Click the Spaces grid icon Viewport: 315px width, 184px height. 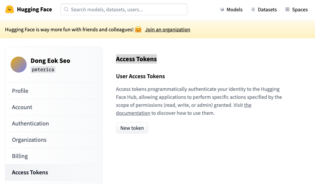point(287,9)
